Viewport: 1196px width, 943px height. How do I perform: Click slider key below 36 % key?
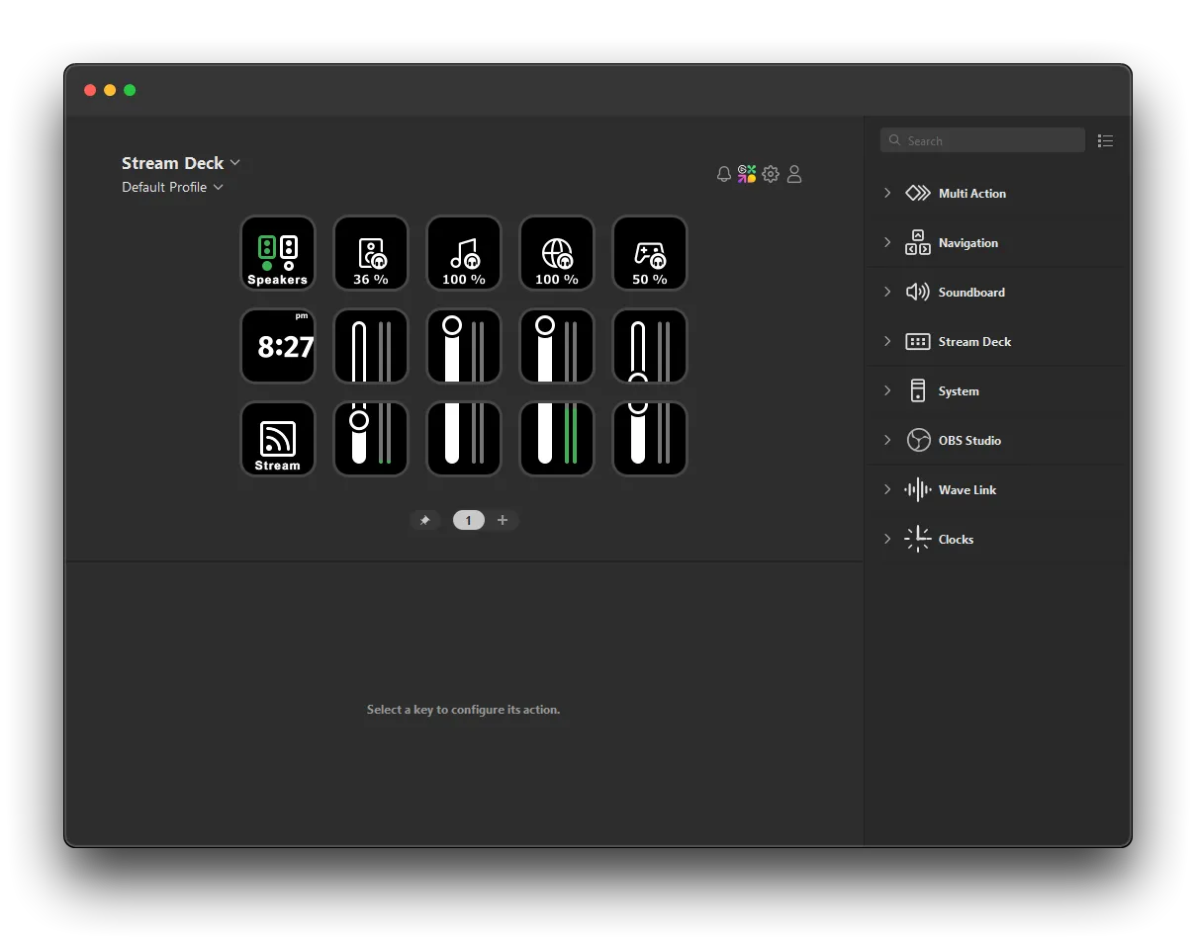pos(371,346)
